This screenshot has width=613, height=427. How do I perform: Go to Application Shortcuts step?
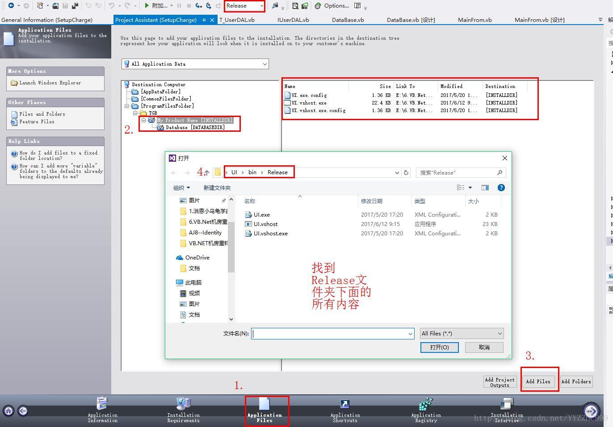345,410
